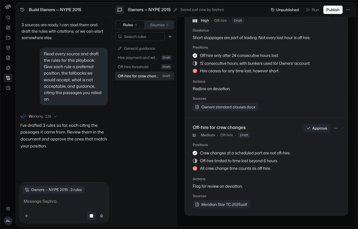Add a new rule with the plus icon

coord(170,37)
